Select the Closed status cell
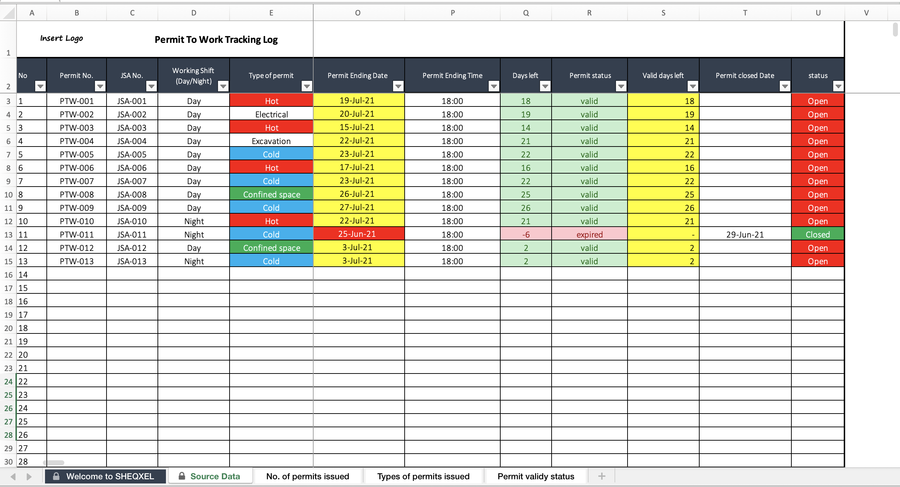This screenshot has width=900, height=487. pos(818,235)
